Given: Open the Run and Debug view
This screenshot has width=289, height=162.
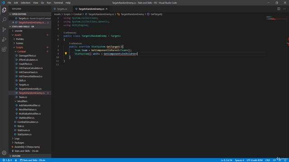Looking at the screenshot, I should (x=4, y=39).
